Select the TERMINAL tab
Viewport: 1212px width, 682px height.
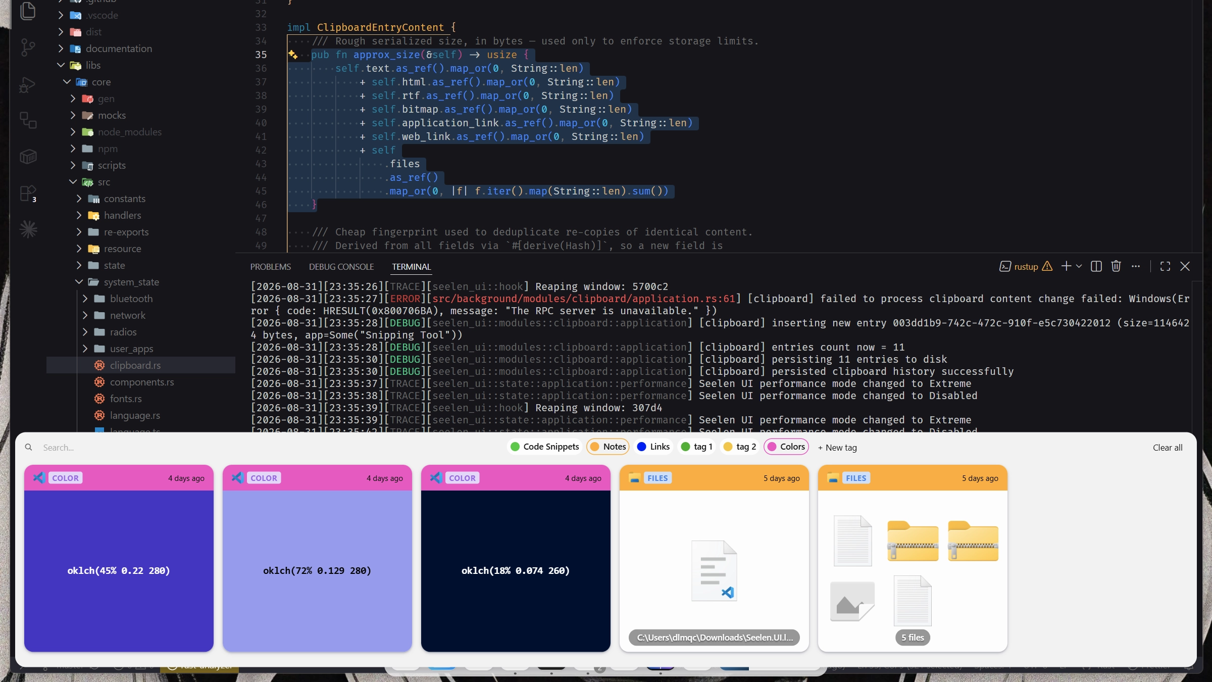pyautogui.click(x=411, y=267)
